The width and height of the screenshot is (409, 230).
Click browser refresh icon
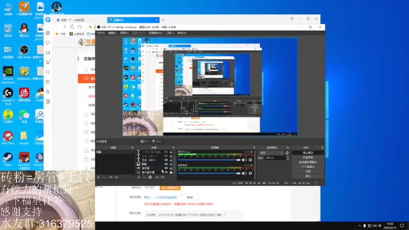pyautogui.click(x=72, y=27)
